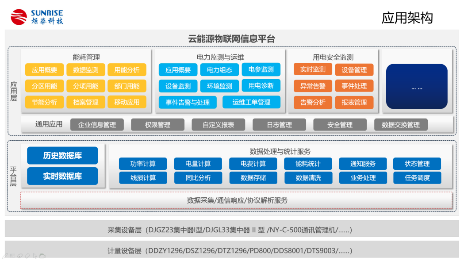Click the 数据采集/通信响应/协议解析服务 bar

(x=237, y=200)
